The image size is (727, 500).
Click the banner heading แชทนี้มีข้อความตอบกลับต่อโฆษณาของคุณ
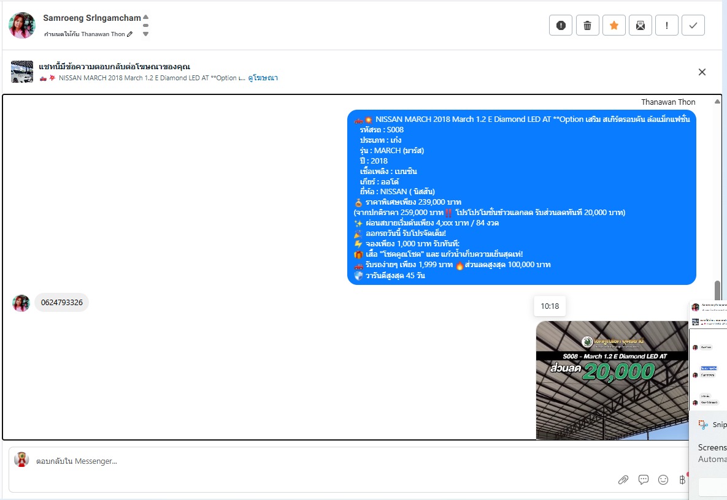(115, 67)
